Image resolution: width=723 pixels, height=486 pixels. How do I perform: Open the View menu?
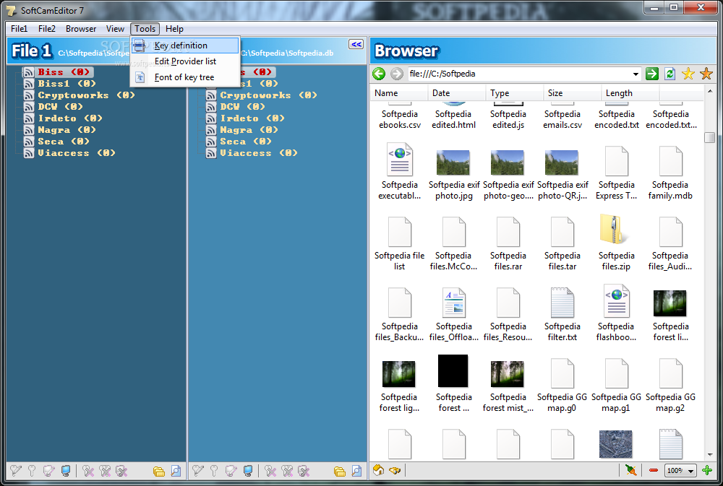tap(115, 29)
